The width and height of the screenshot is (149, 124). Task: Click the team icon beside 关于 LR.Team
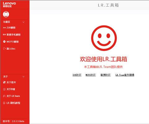point(4,96)
